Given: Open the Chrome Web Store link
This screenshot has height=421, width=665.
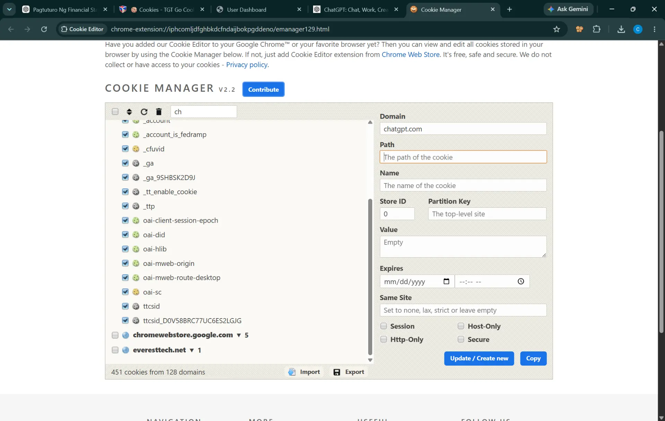Looking at the screenshot, I should 410,54.
